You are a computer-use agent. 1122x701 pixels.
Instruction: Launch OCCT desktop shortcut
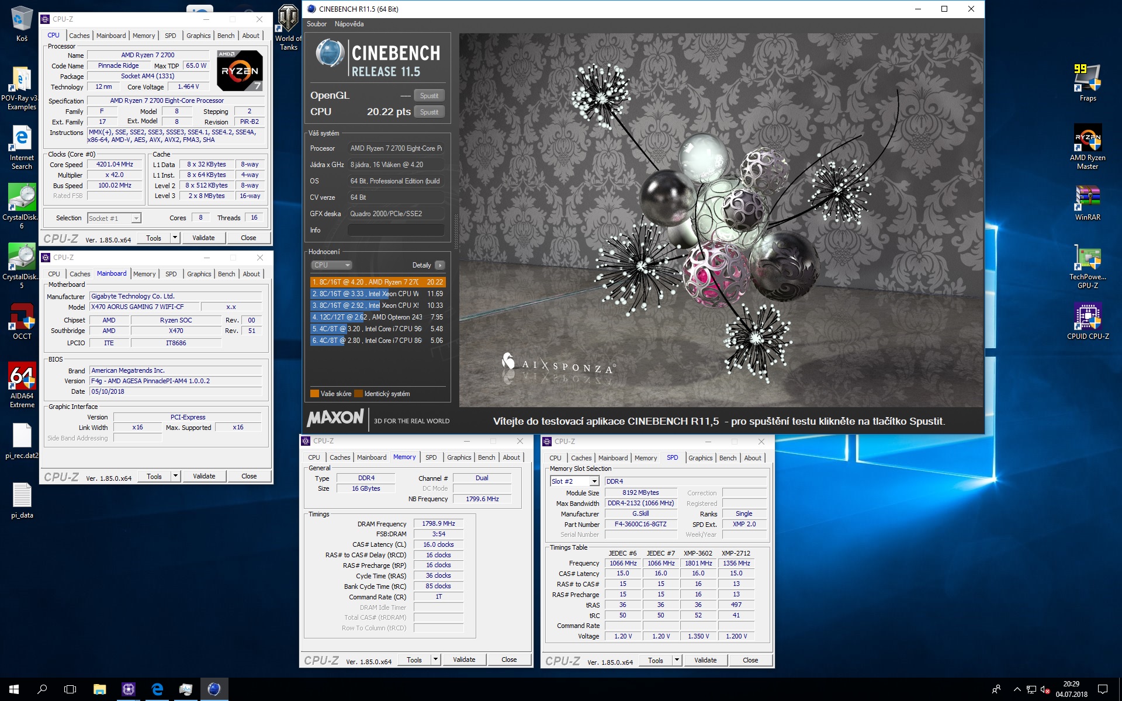click(x=22, y=321)
